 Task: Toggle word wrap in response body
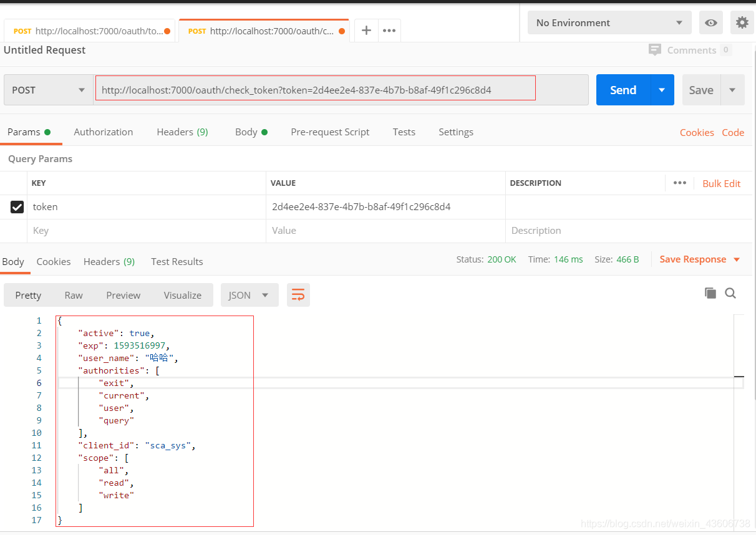point(298,295)
